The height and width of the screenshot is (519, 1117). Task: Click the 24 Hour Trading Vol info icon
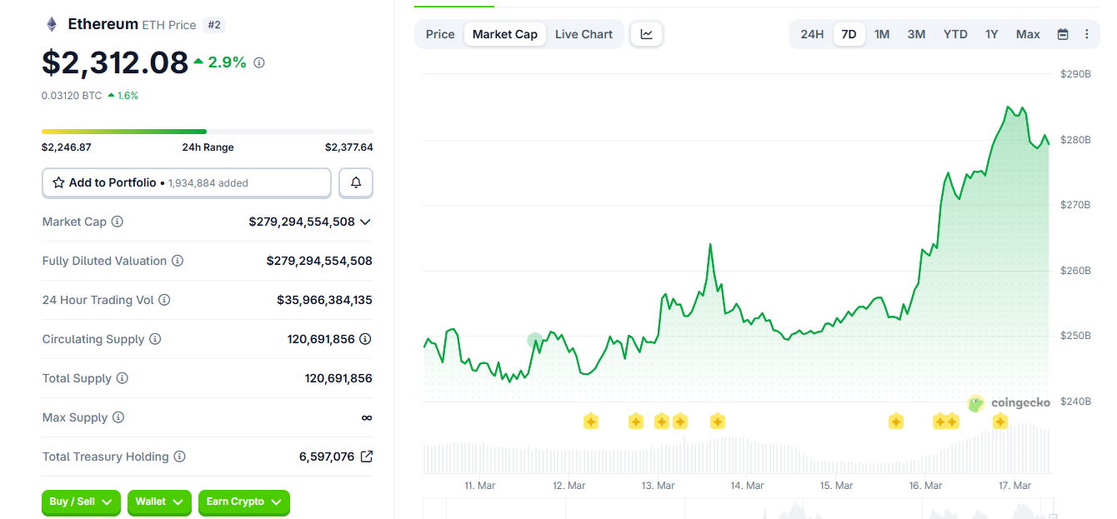pyautogui.click(x=164, y=300)
